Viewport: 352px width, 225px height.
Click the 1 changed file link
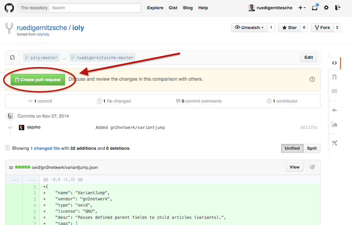pyautogui.click(x=45, y=148)
